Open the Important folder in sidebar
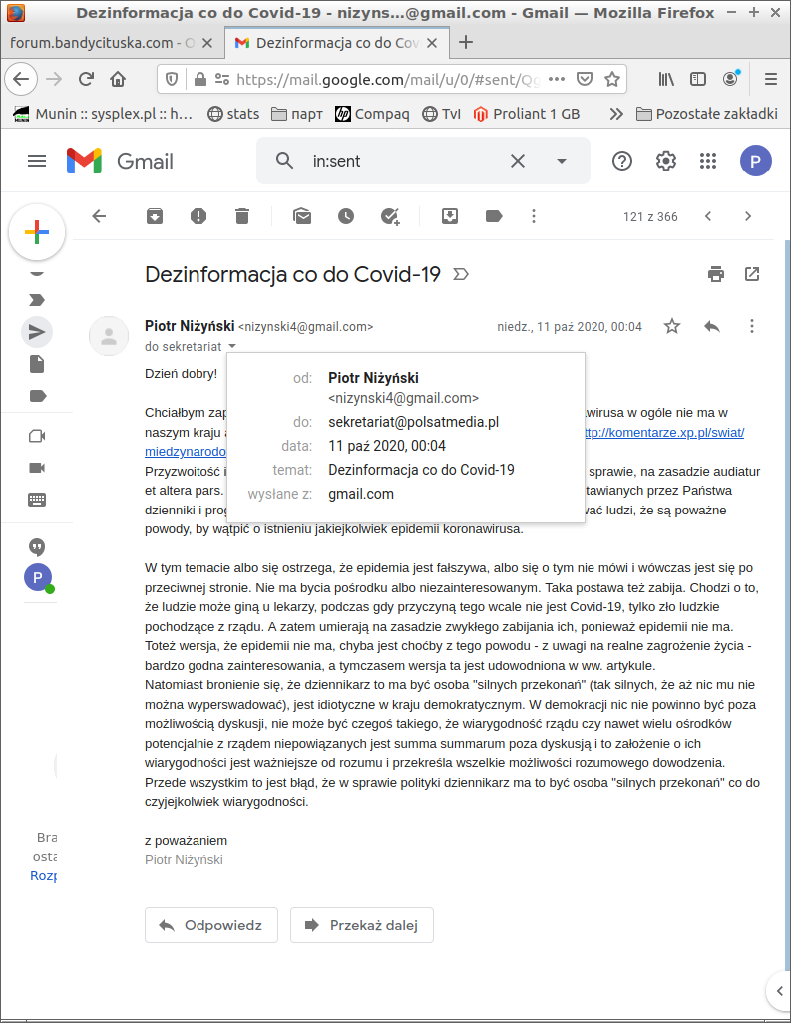Screen dimensions: 791x1023 [37, 300]
